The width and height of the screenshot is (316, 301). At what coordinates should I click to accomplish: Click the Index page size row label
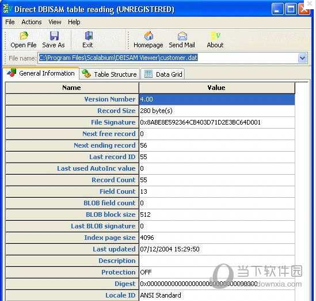(72, 238)
